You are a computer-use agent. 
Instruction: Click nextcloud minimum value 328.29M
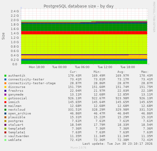[x=98, y=110]
